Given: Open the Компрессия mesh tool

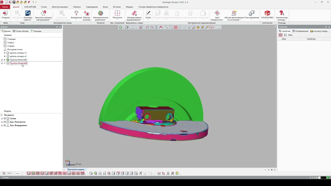Looking at the screenshot, I should point(76,15).
